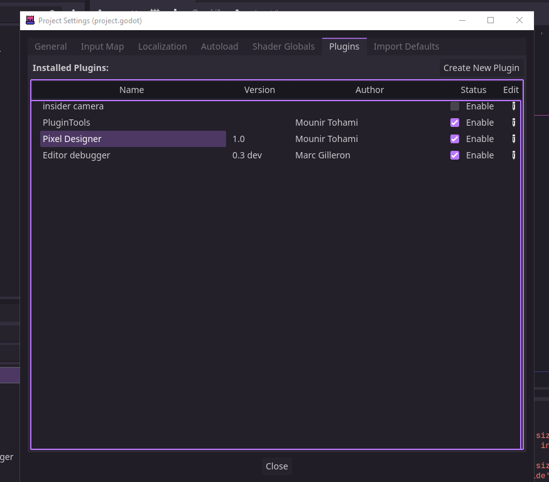The image size is (549, 482).
Task: Click the Version column header
Action: [259, 89]
